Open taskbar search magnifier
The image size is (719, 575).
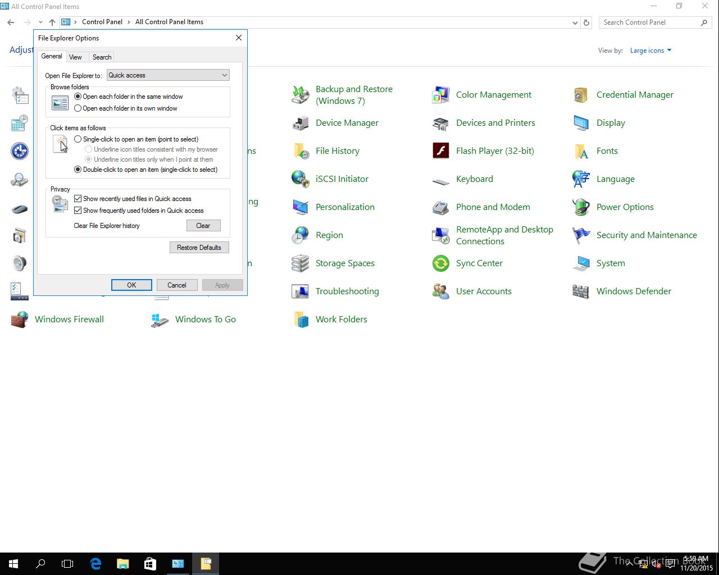pos(40,564)
